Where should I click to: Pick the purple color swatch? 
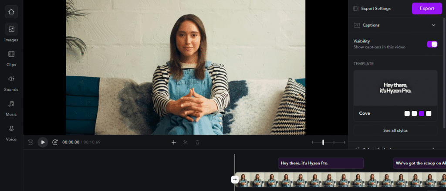pos(422,113)
